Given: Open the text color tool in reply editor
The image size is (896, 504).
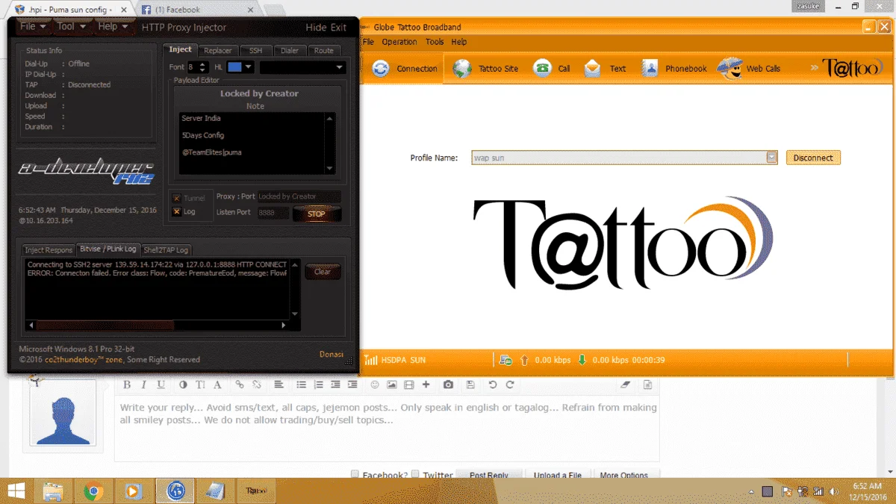Looking at the screenshot, I should [184, 385].
